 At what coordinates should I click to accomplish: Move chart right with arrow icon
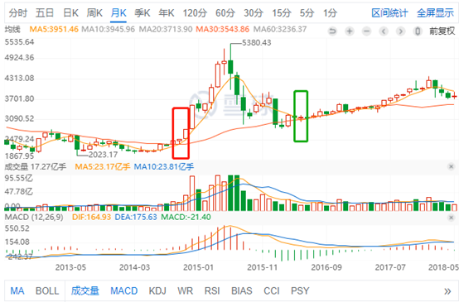tap(401, 31)
